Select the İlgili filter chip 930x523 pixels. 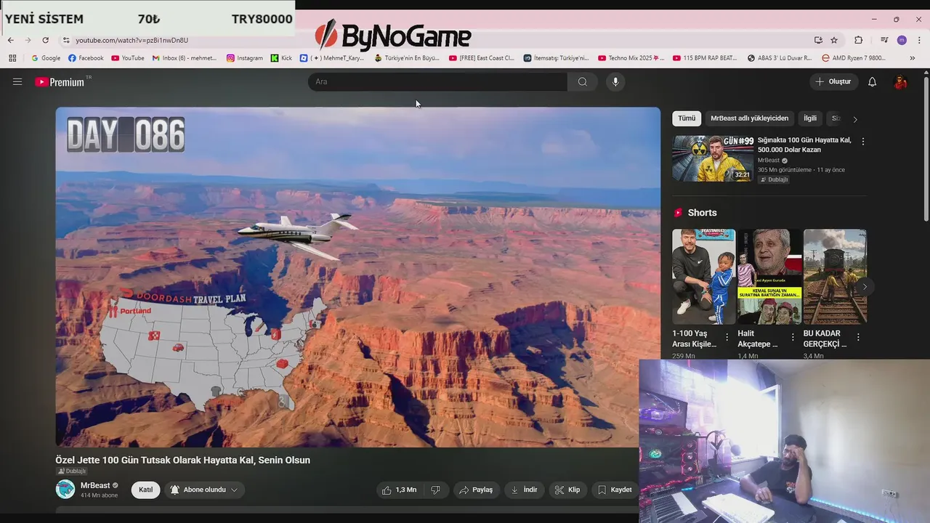coord(810,118)
